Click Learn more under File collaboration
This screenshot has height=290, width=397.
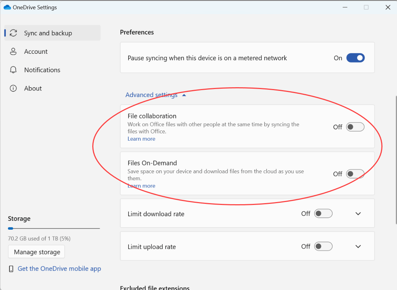click(141, 139)
